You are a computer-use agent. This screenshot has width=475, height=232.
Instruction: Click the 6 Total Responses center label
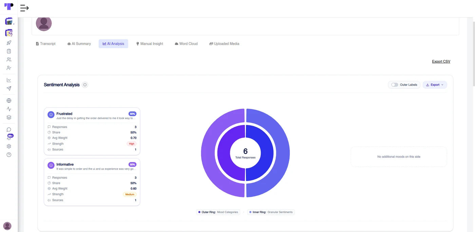(245, 153)
